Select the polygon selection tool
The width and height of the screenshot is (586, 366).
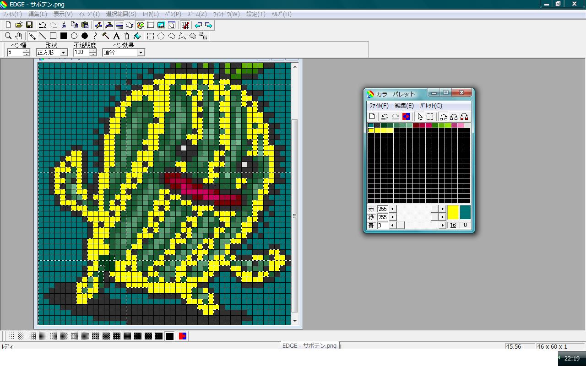pos(182,36)
